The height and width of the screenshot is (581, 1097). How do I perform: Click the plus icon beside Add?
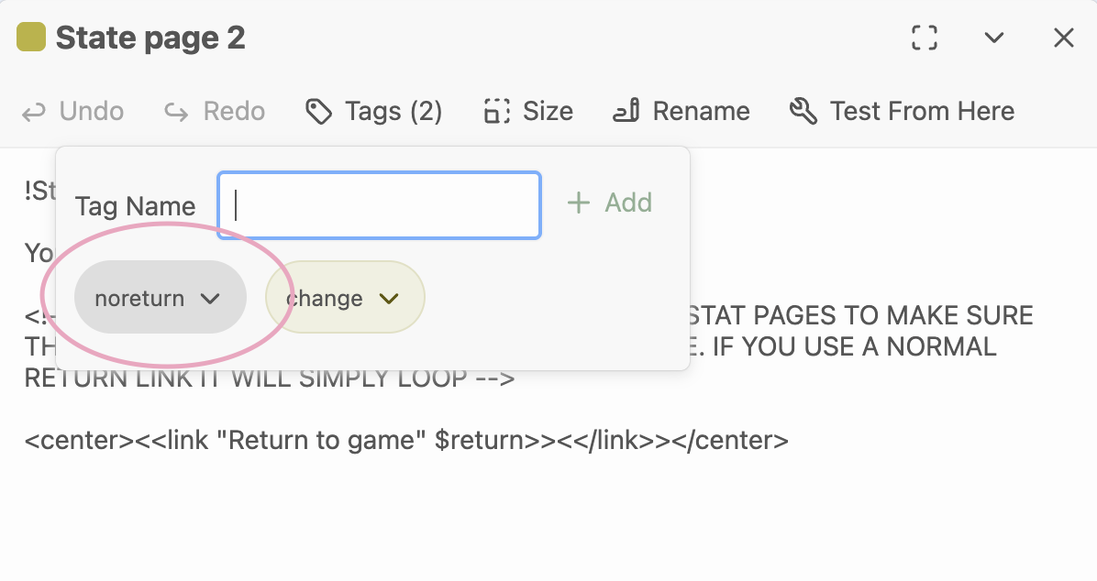578,203
